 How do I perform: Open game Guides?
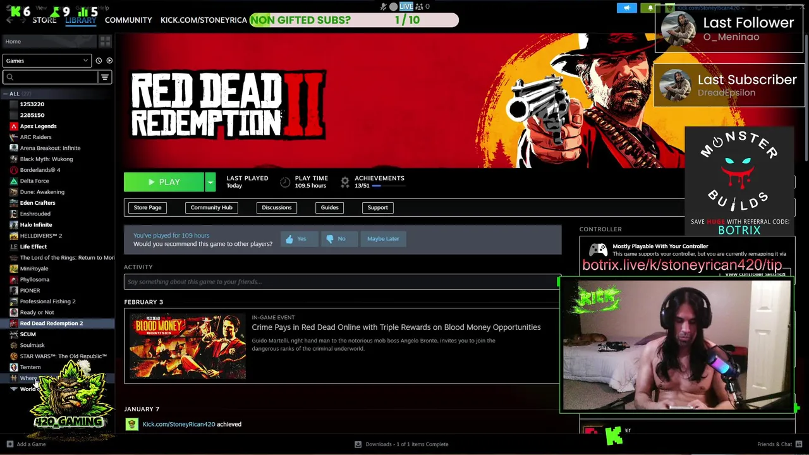(329, 207)
